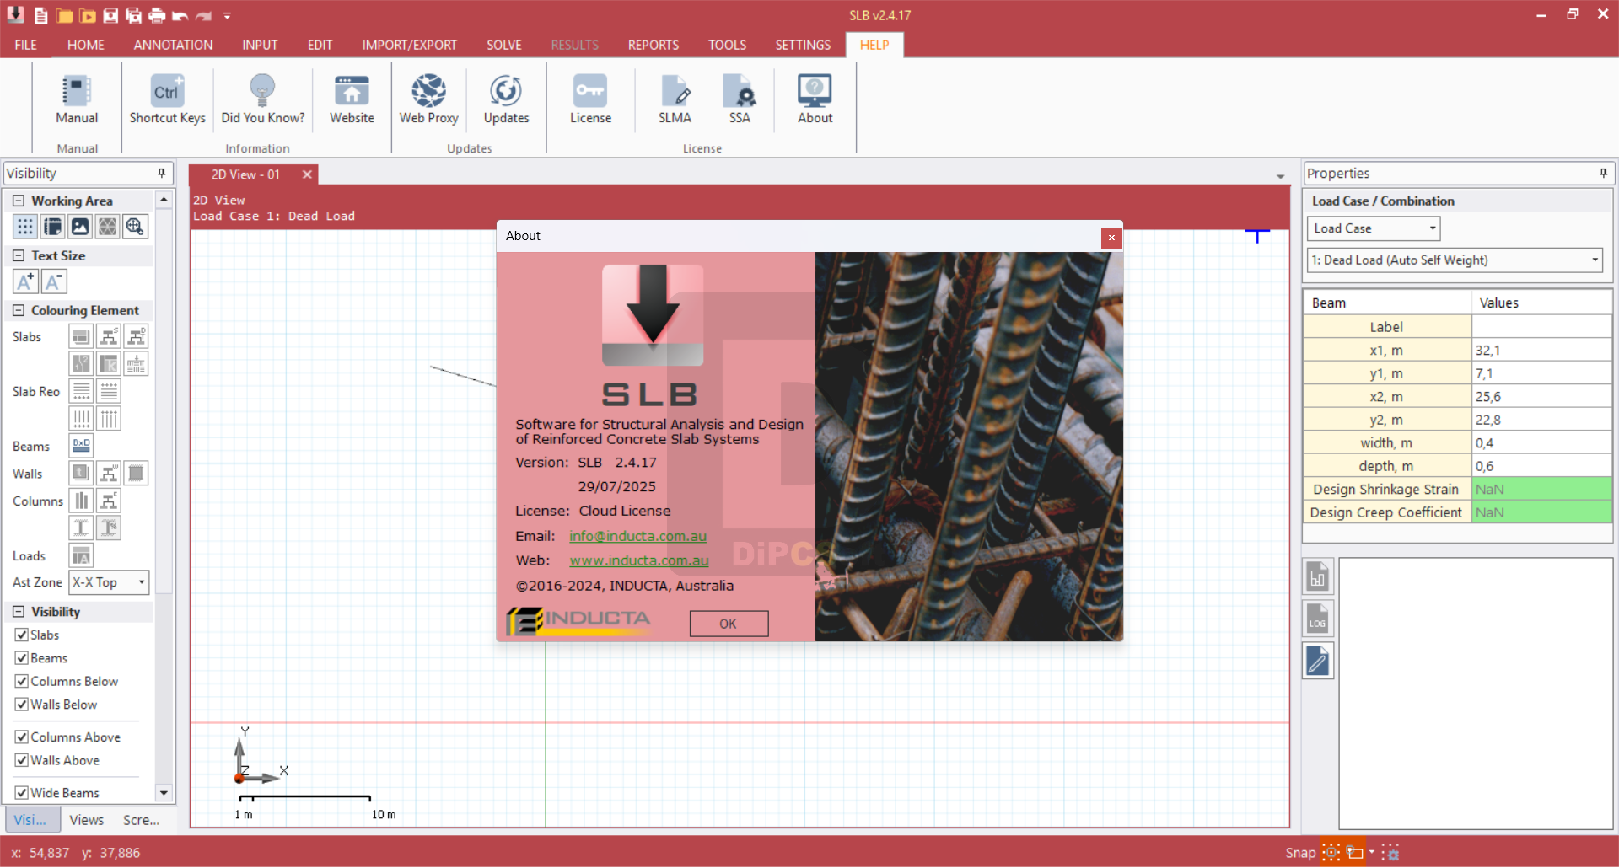This screenshot has height=868, width=1619.
Task: Click the www.inducta.com.au web link
Action: (639, 560)
